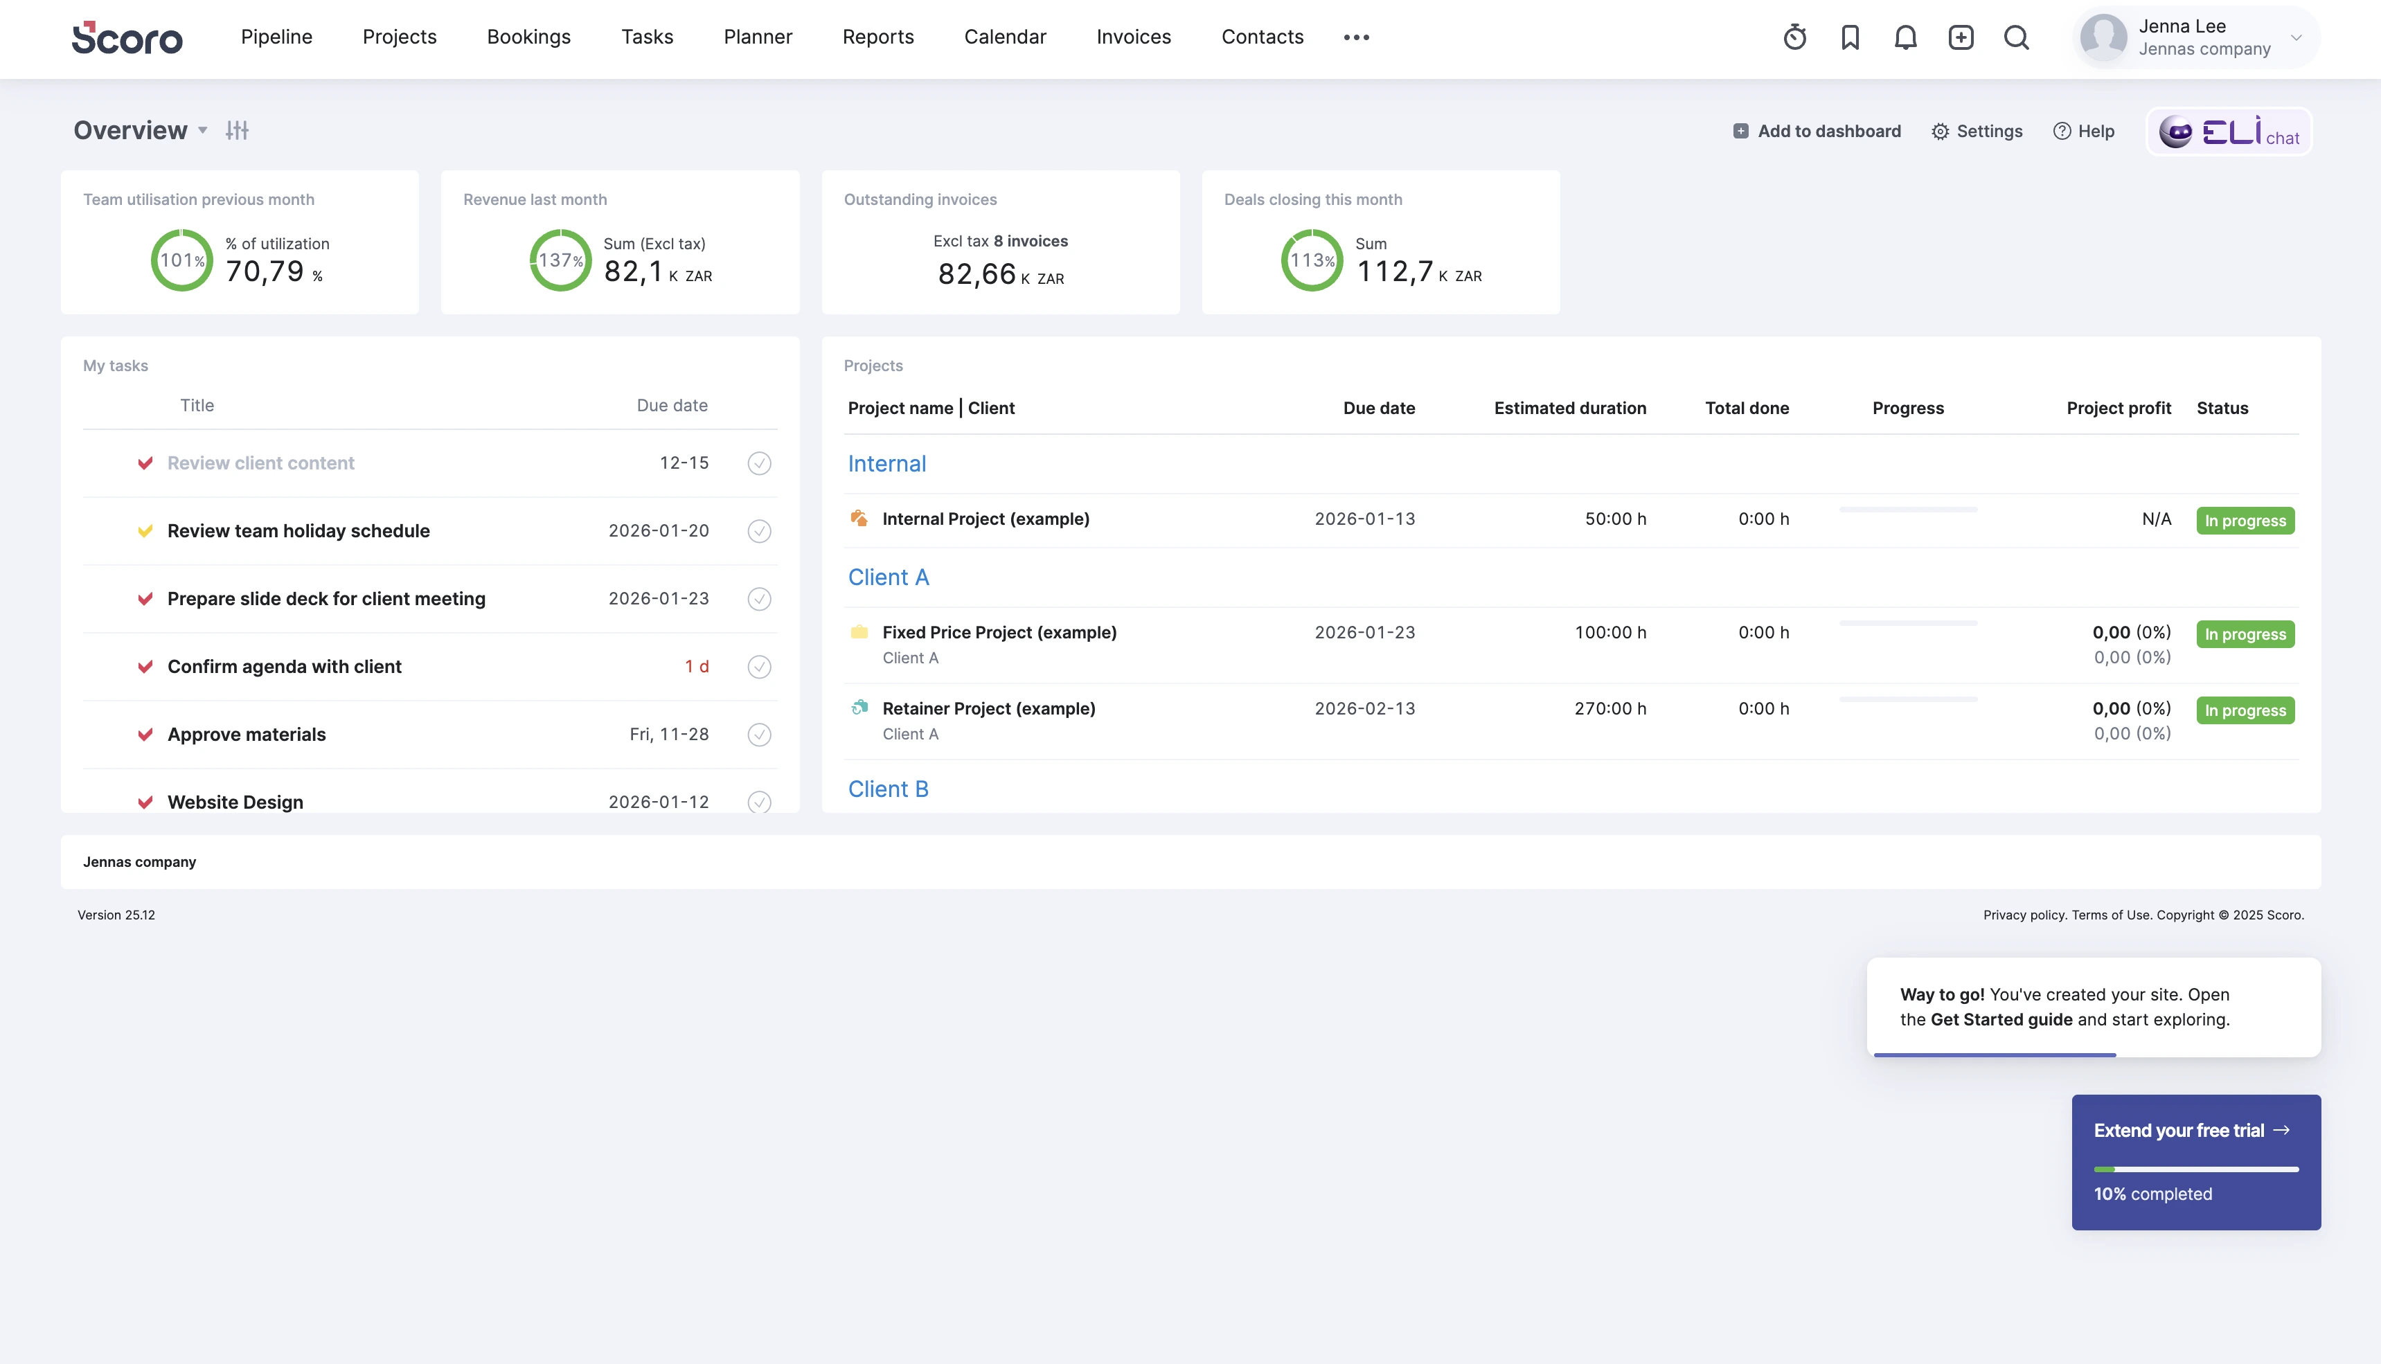The width and height of the screenshot is (2381, 1364).
Task: Open the ELI chat assistant
Action: pyautogui.click(x=2228, y=132)
